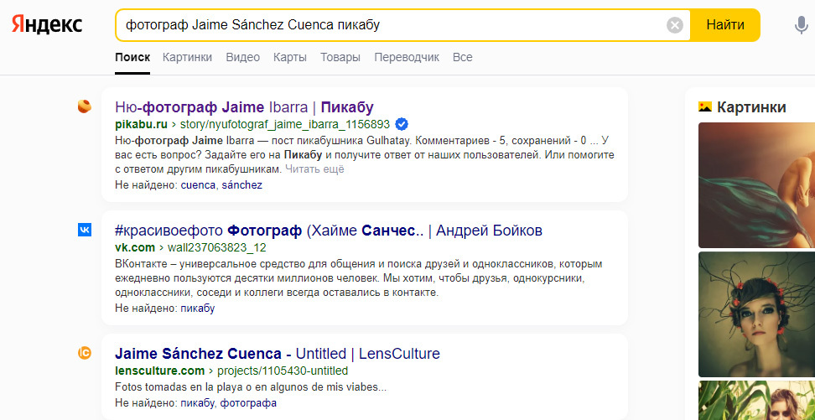Expand the Все tab for more services
Screen dimensions: 815x420
[x=462, y=57]
